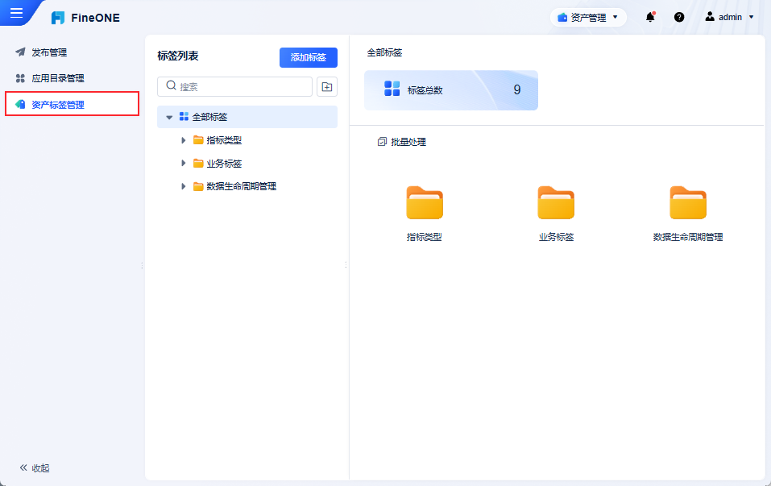Open the hamburger menu icon
Viewport: 771px width, 486px height.
point(16,13)
